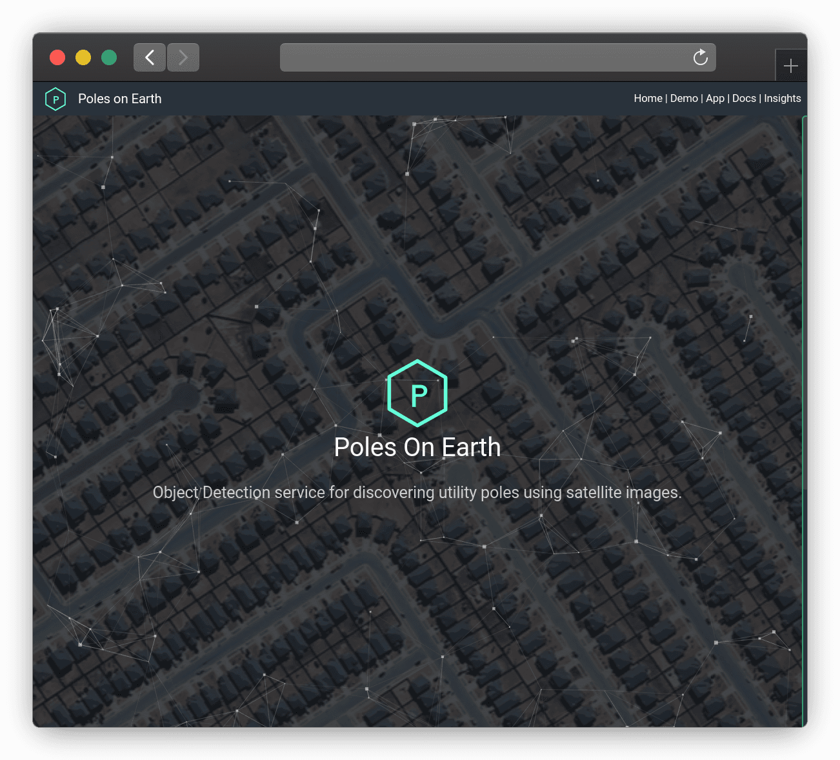This screenshot has width=840, height=760.
Task: Open the Demo navigation link
Action: point(684,99)
